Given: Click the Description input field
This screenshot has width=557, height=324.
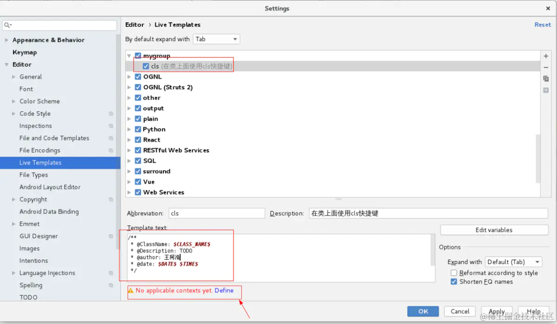Looking at the screenshot, I should (428, 213).
